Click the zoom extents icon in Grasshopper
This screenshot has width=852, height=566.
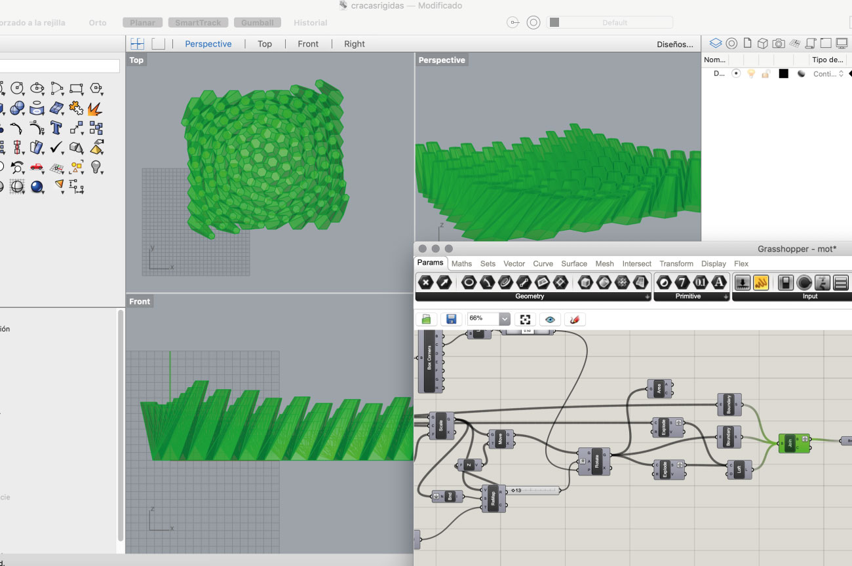point(525,319)
